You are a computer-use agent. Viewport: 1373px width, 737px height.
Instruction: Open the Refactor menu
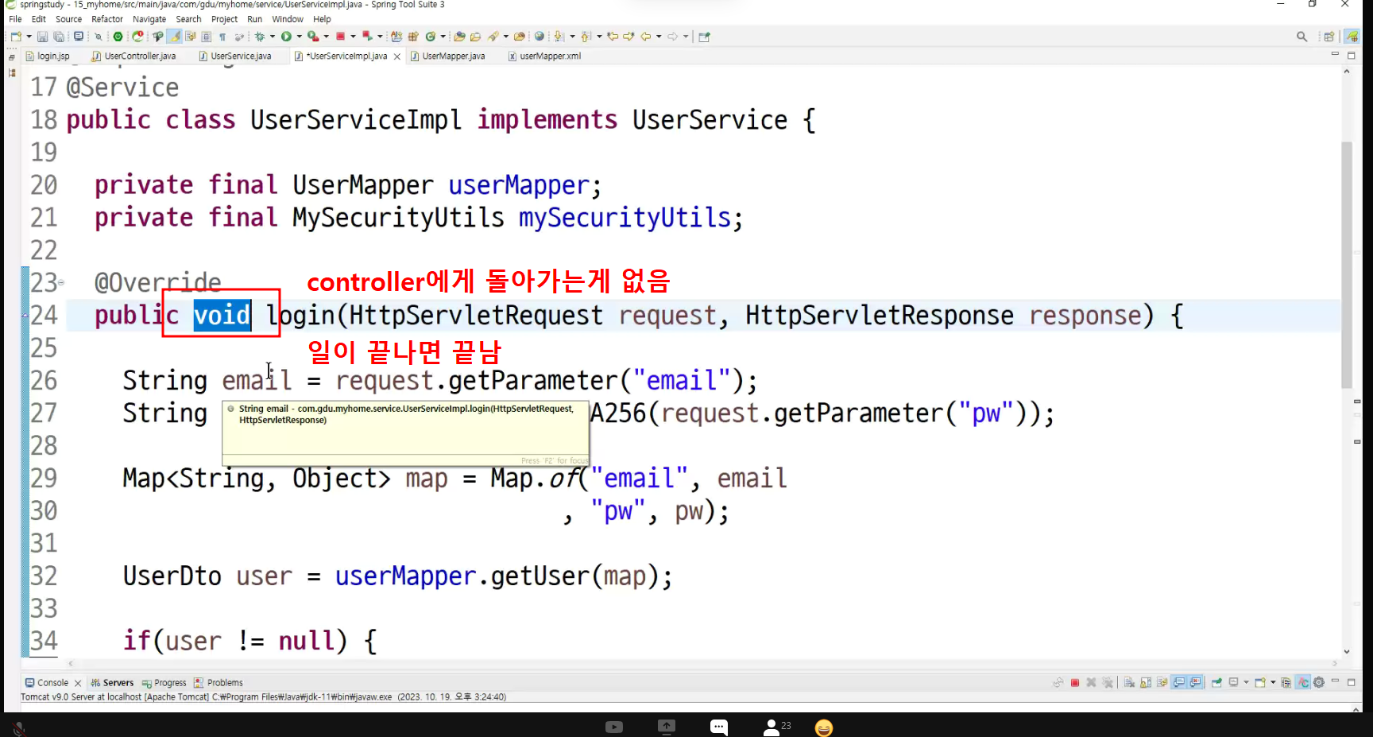(107, 19)
